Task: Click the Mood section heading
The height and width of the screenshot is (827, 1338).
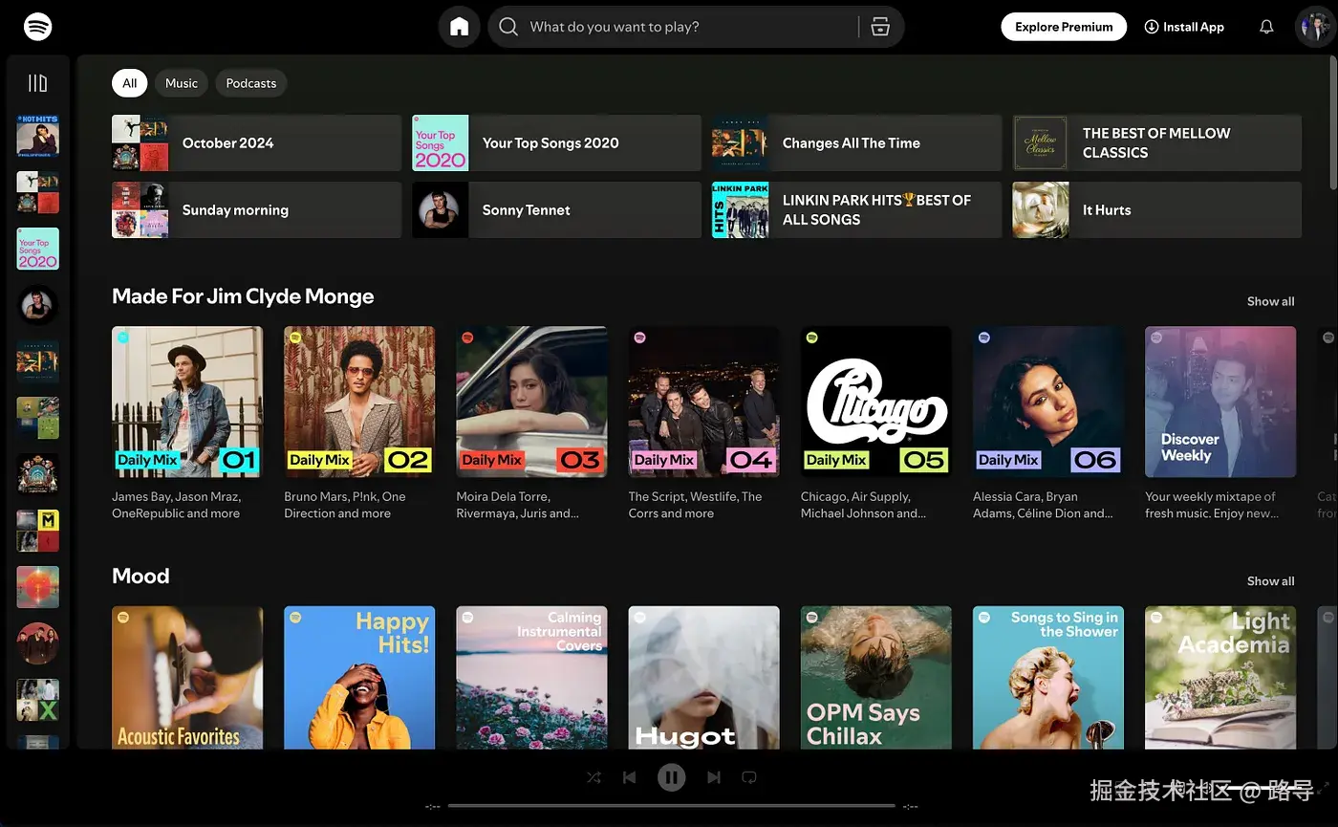Action: 140,576
